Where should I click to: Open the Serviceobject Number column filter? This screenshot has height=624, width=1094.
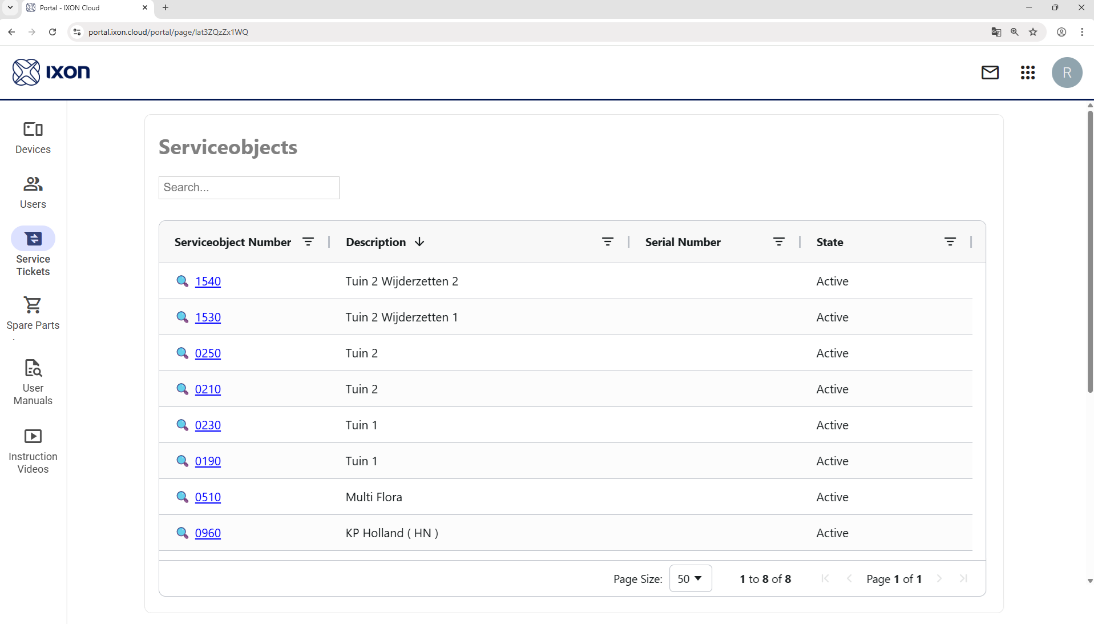(308, 242)
